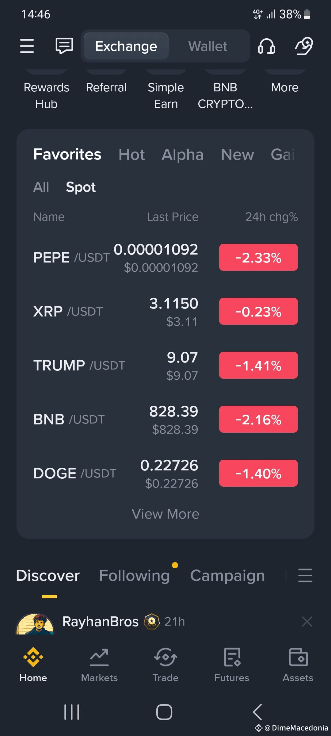Expand the More shortcuts menu
This screenshot has width=331, height=736.
pos(284,88)
